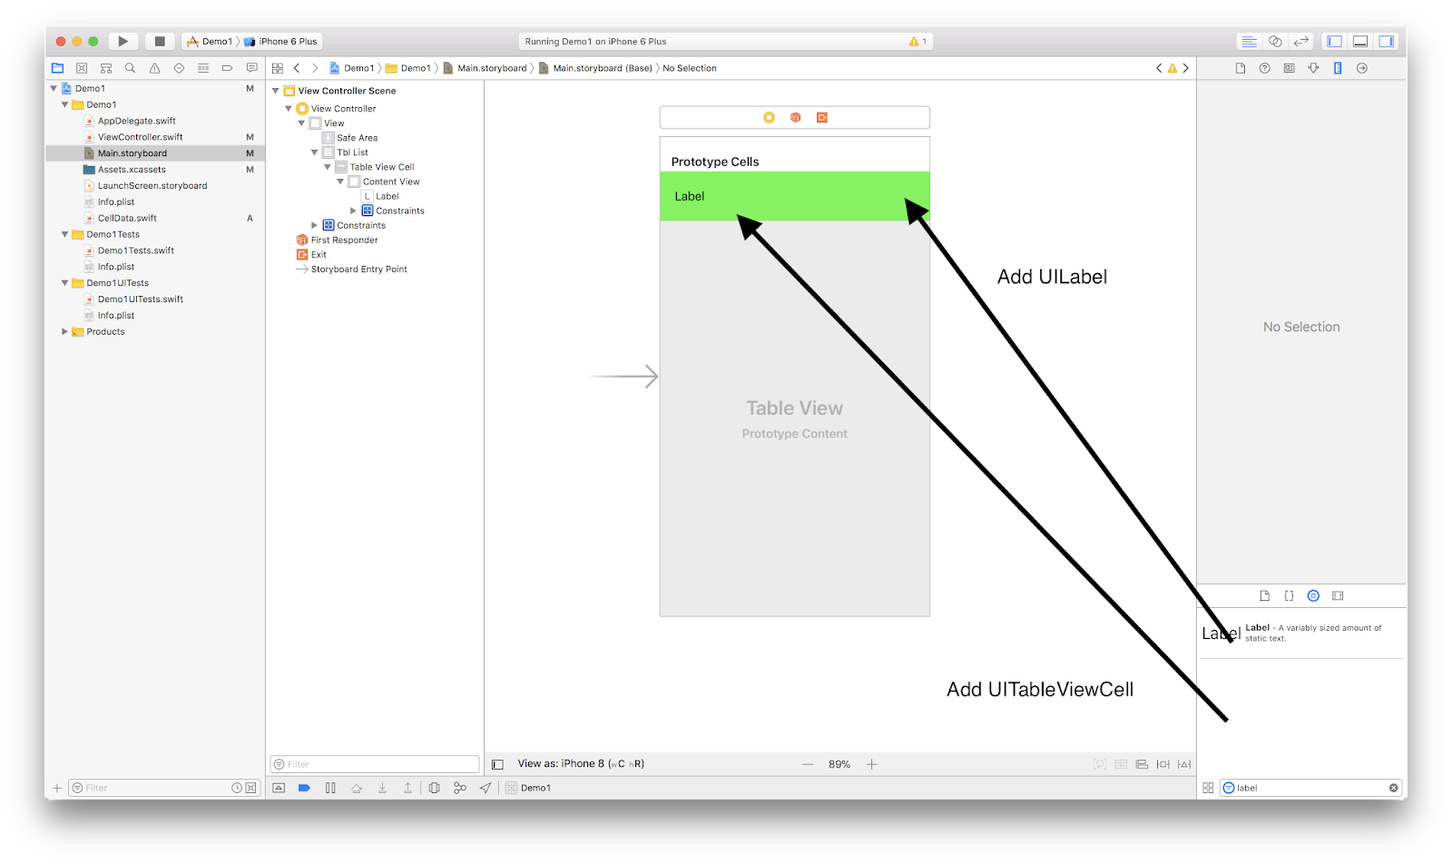This screenshot has height=864, width=1452.
Task: Select View Controller icon in scene dock
Action: pyautogui.click(x=769, y=117)
